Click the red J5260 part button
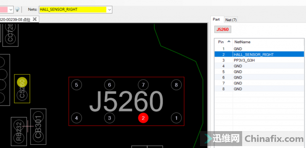This screenshot has width=306, height=148. (223, 30)
